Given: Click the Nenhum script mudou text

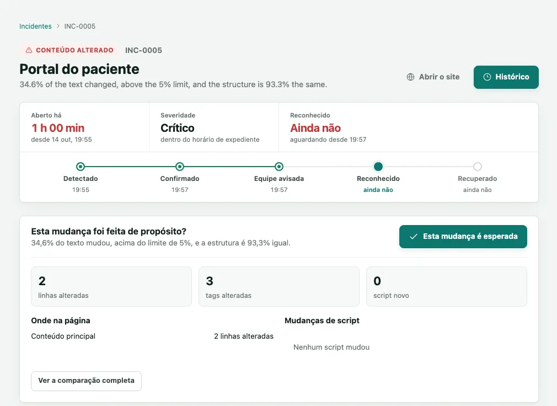Looking at the screenshot, I should point(331,347).
